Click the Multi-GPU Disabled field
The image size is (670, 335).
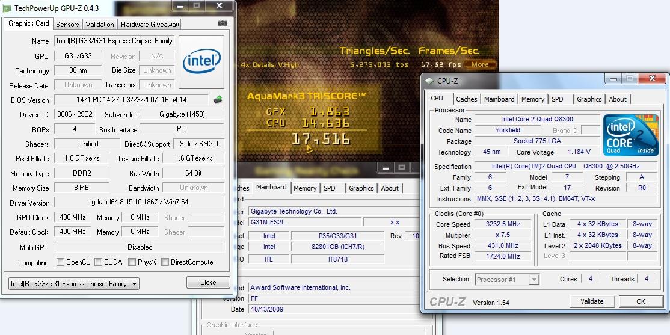[x=140, y=247]
